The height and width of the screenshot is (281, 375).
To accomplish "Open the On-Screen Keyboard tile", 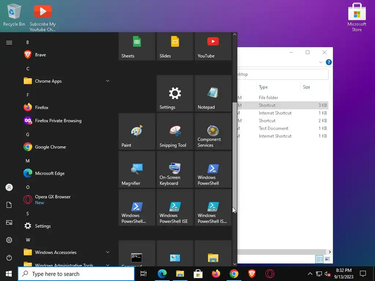I will point(175,169).
